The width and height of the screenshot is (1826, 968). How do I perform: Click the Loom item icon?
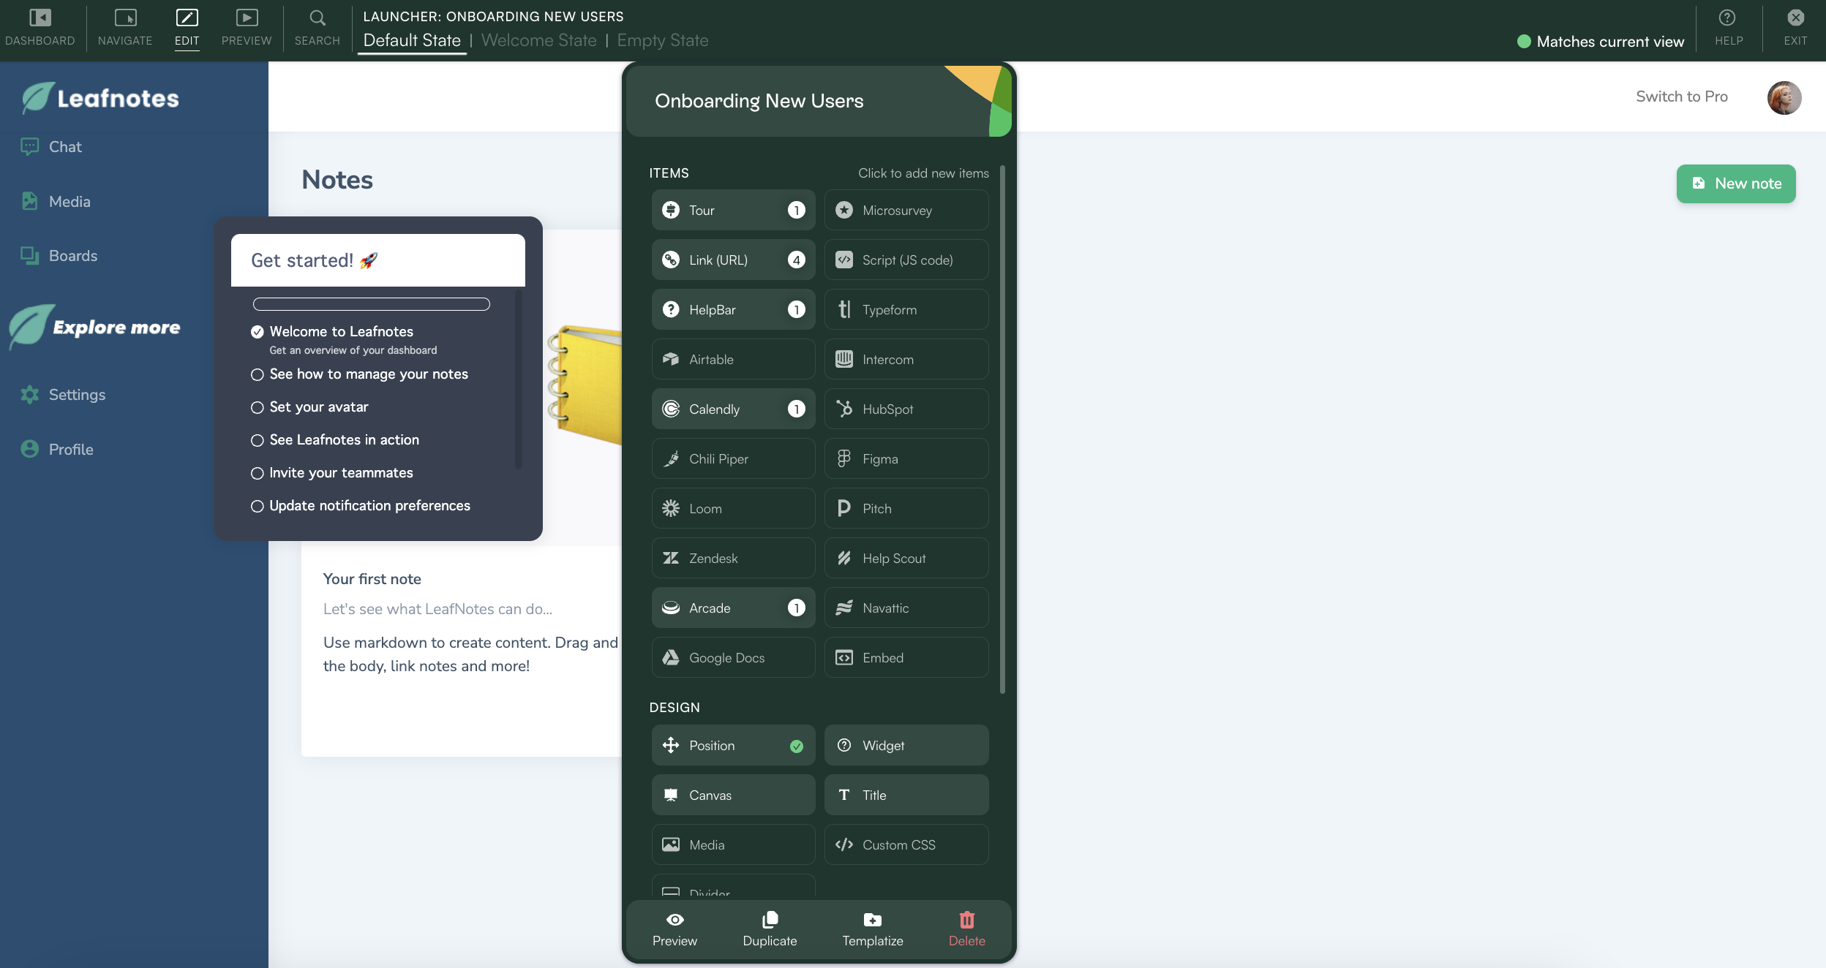pos(670,508)
